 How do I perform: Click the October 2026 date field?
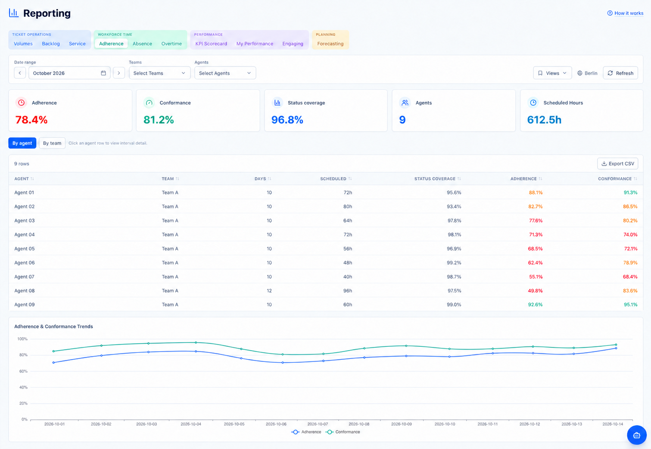[69, 73]
